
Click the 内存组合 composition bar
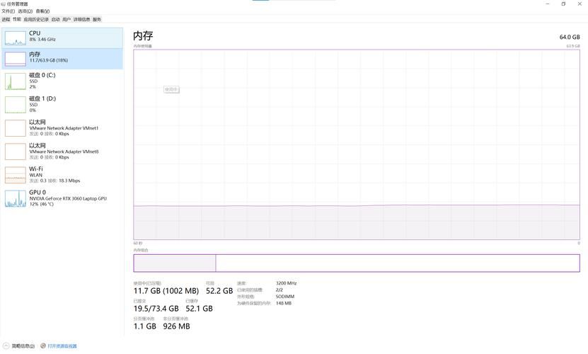(x=356, y=263)
